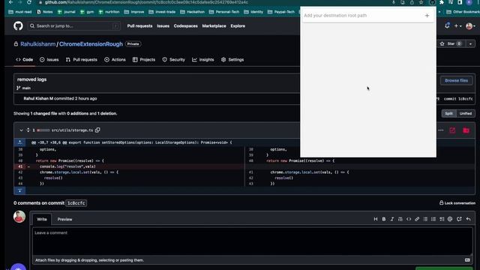Click the red folder icon in diff header
This screenshot has width=480, height=270.
pyautogui.click(x=466, y=130)
